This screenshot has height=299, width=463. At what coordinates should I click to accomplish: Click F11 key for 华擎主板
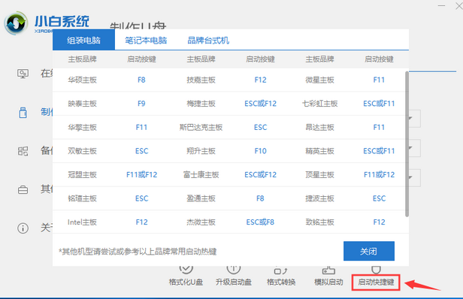[141, 128]
